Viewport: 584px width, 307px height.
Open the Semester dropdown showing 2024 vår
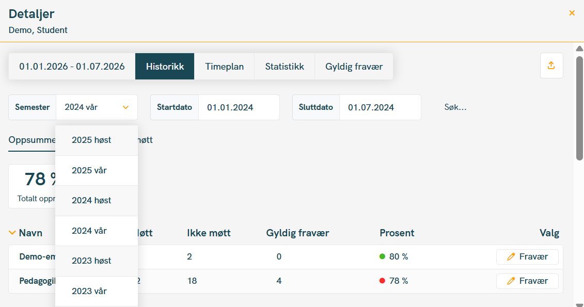97,107
